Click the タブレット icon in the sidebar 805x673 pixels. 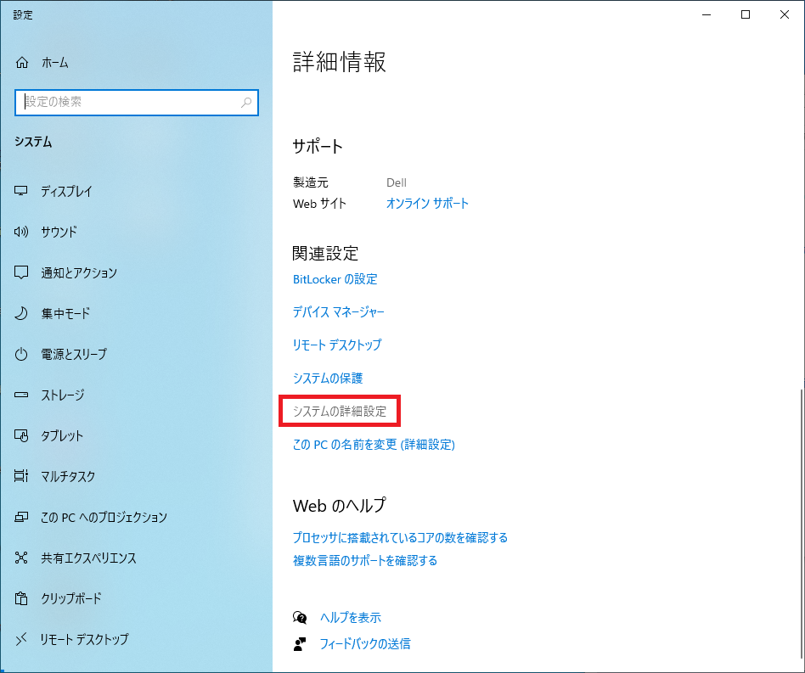point(22,435)
